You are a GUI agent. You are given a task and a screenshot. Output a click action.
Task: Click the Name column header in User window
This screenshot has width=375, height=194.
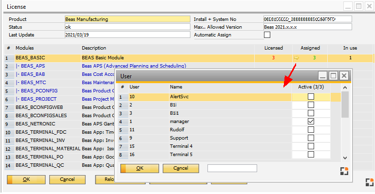tap(230, 87)
